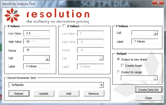Screen dimensions: 166x105
Task: Click the Y Values cell range picker button
Action: [156, 33]
